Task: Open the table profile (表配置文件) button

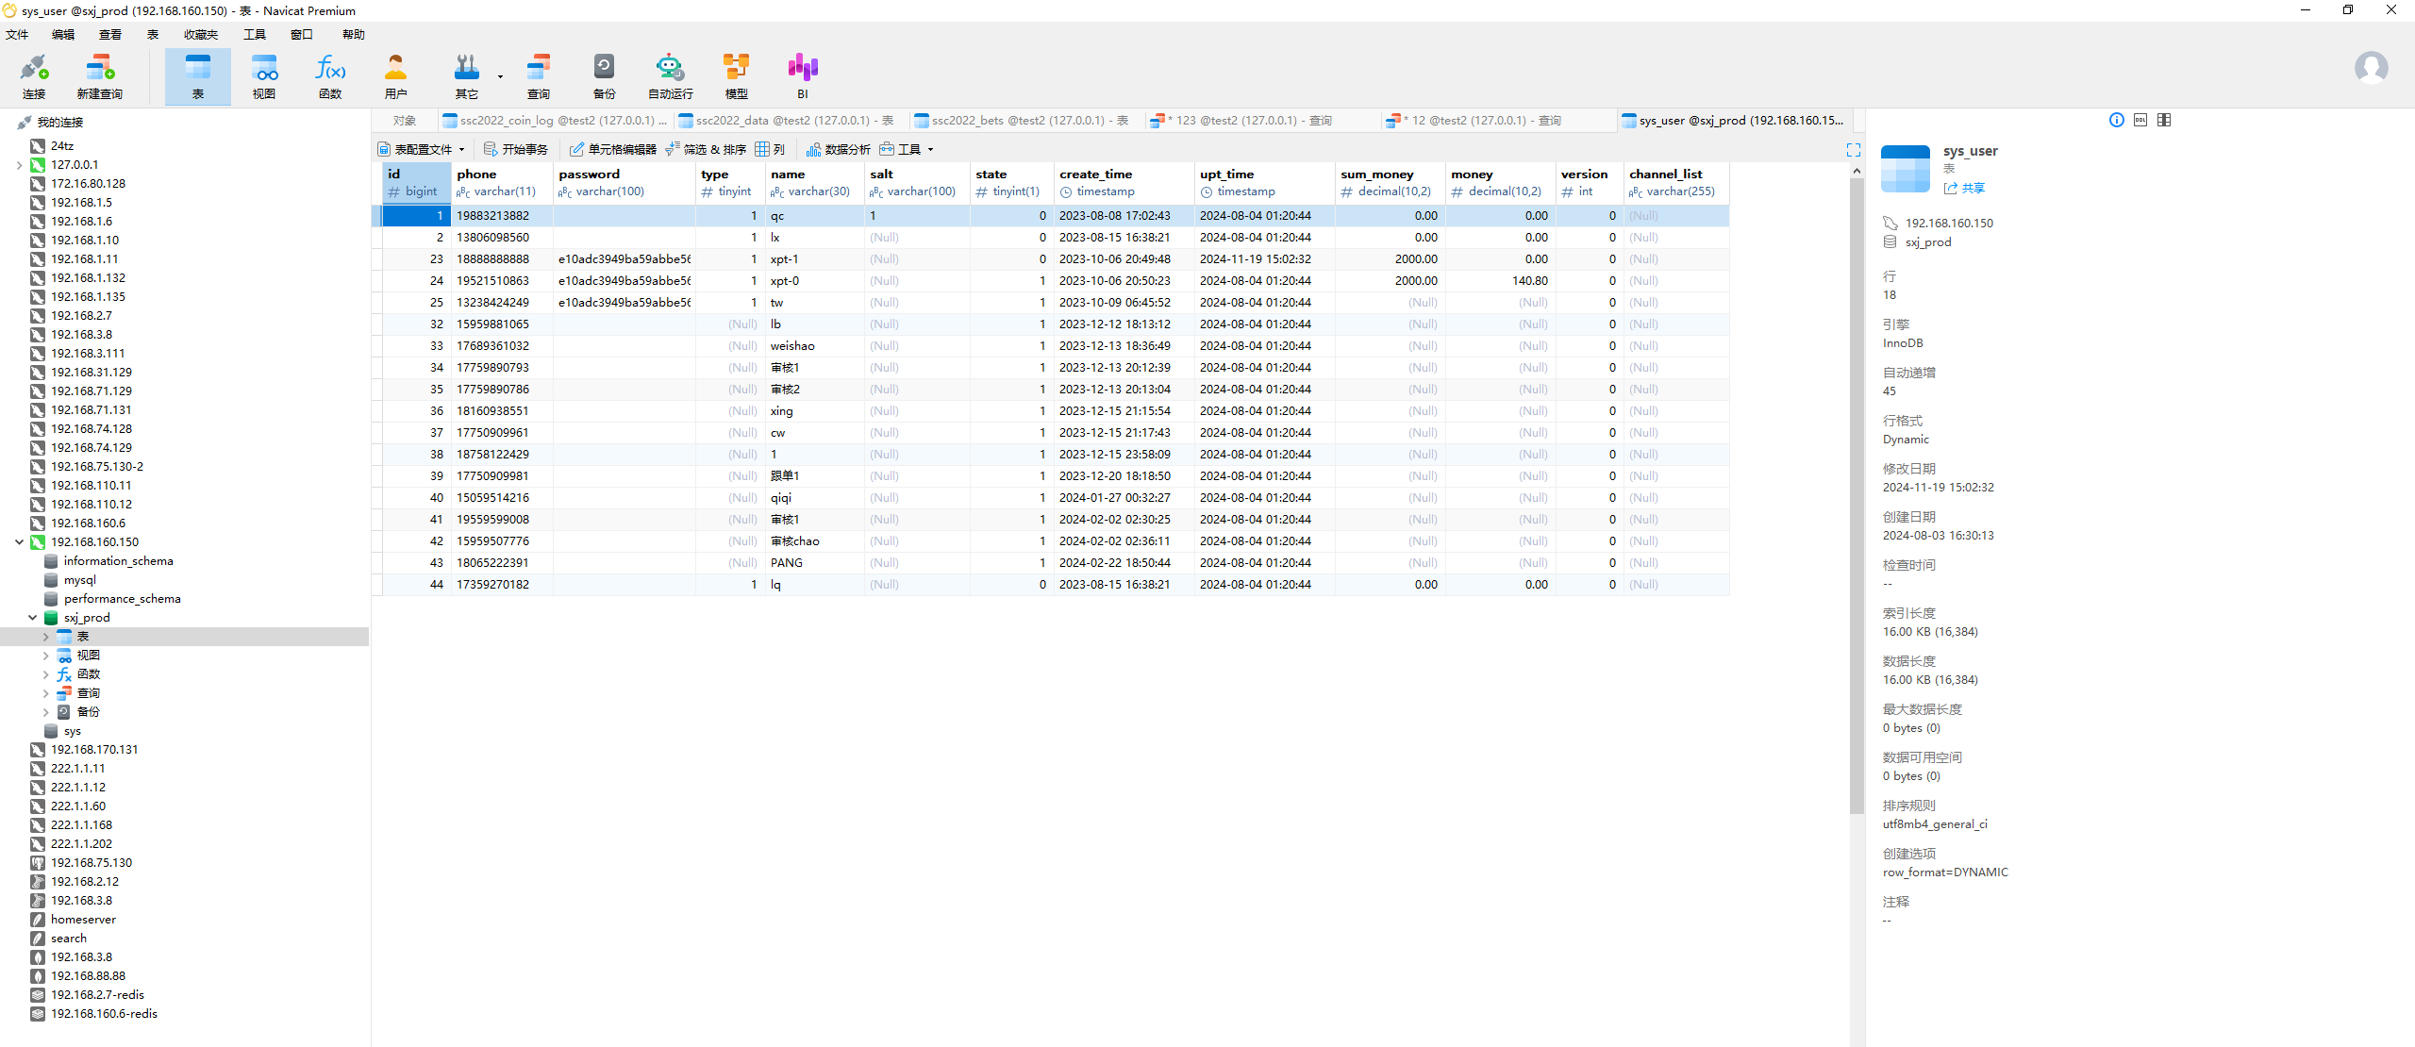Action: point(422,149)
